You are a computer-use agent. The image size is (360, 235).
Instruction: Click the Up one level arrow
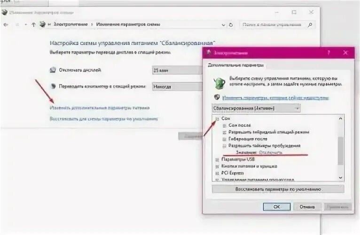click(x=33, y=24)
